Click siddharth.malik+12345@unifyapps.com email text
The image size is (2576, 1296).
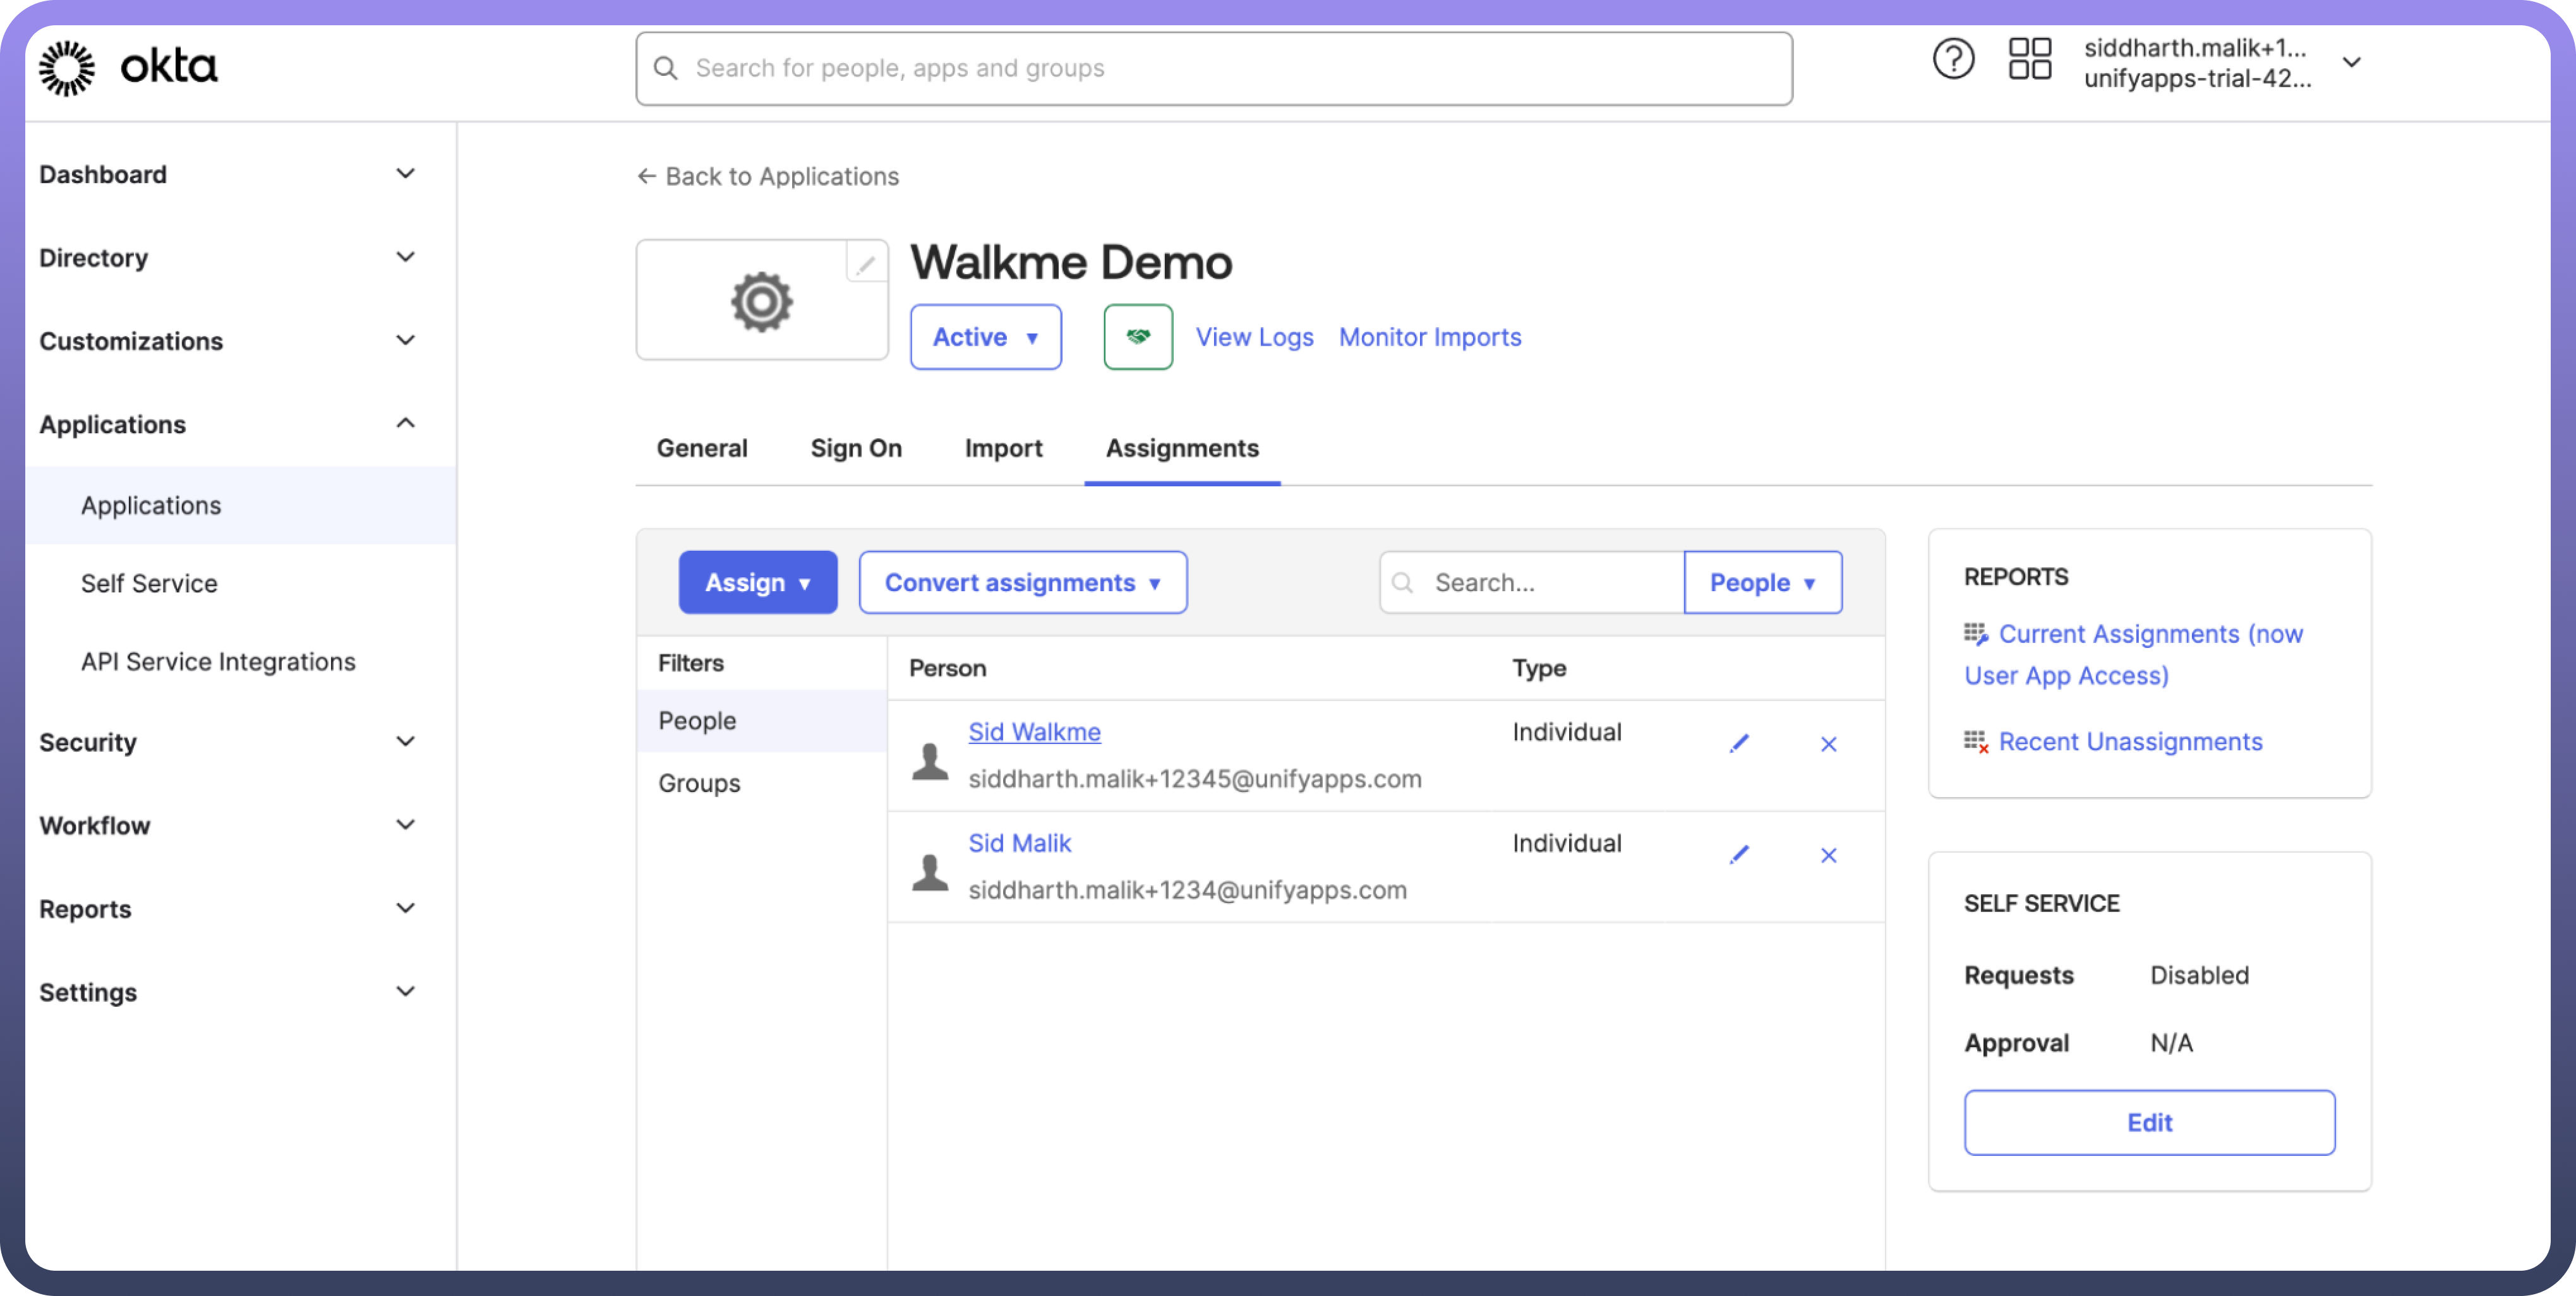[1194, 779]
